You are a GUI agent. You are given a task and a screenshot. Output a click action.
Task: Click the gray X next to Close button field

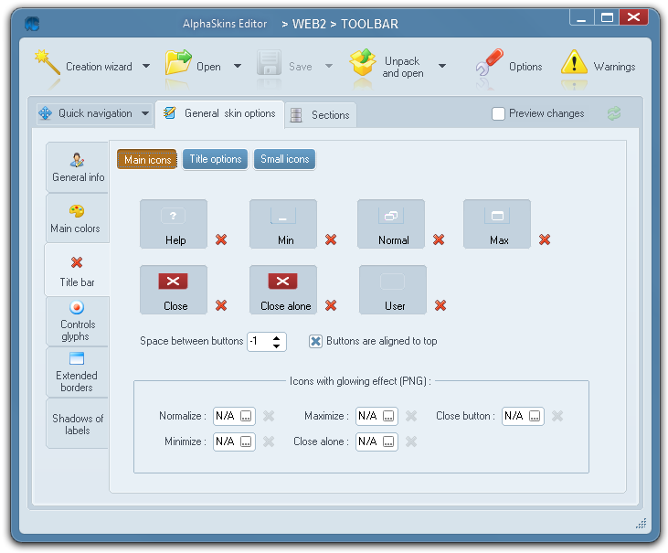coord(557,416)
